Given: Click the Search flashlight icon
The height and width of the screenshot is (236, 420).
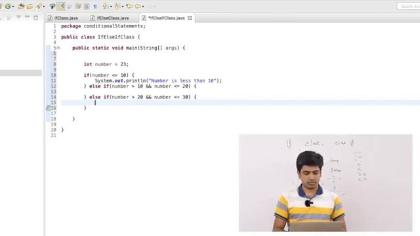Looking at the screenshot, I should [39, 6].
